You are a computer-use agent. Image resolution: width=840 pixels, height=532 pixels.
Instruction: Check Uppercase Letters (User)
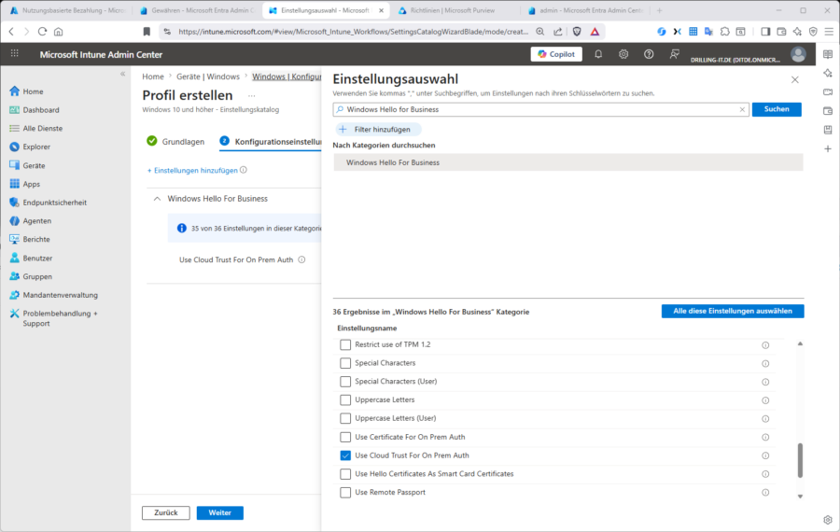(345, 418)
